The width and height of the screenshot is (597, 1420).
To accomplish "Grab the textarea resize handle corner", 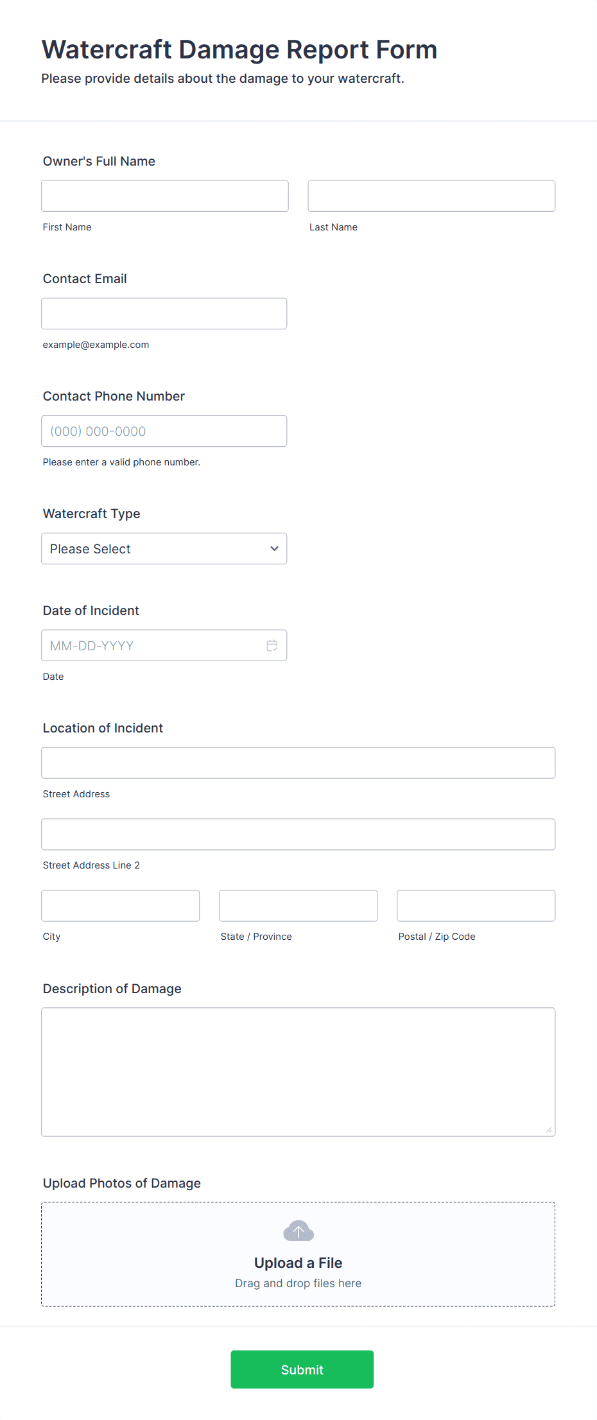I will click(549, 1130).
